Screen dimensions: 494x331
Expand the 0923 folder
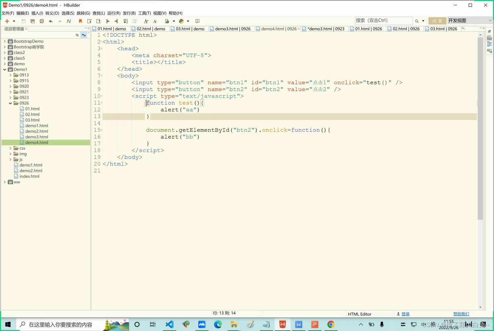[x=10, y=98]
